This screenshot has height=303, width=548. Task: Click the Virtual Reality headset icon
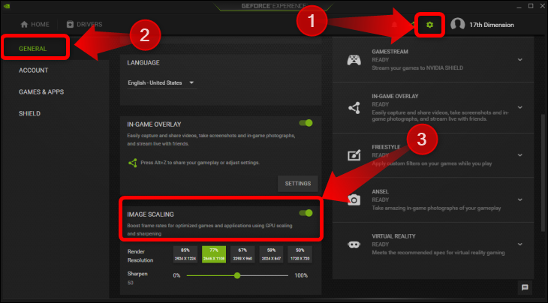(354, 244)
